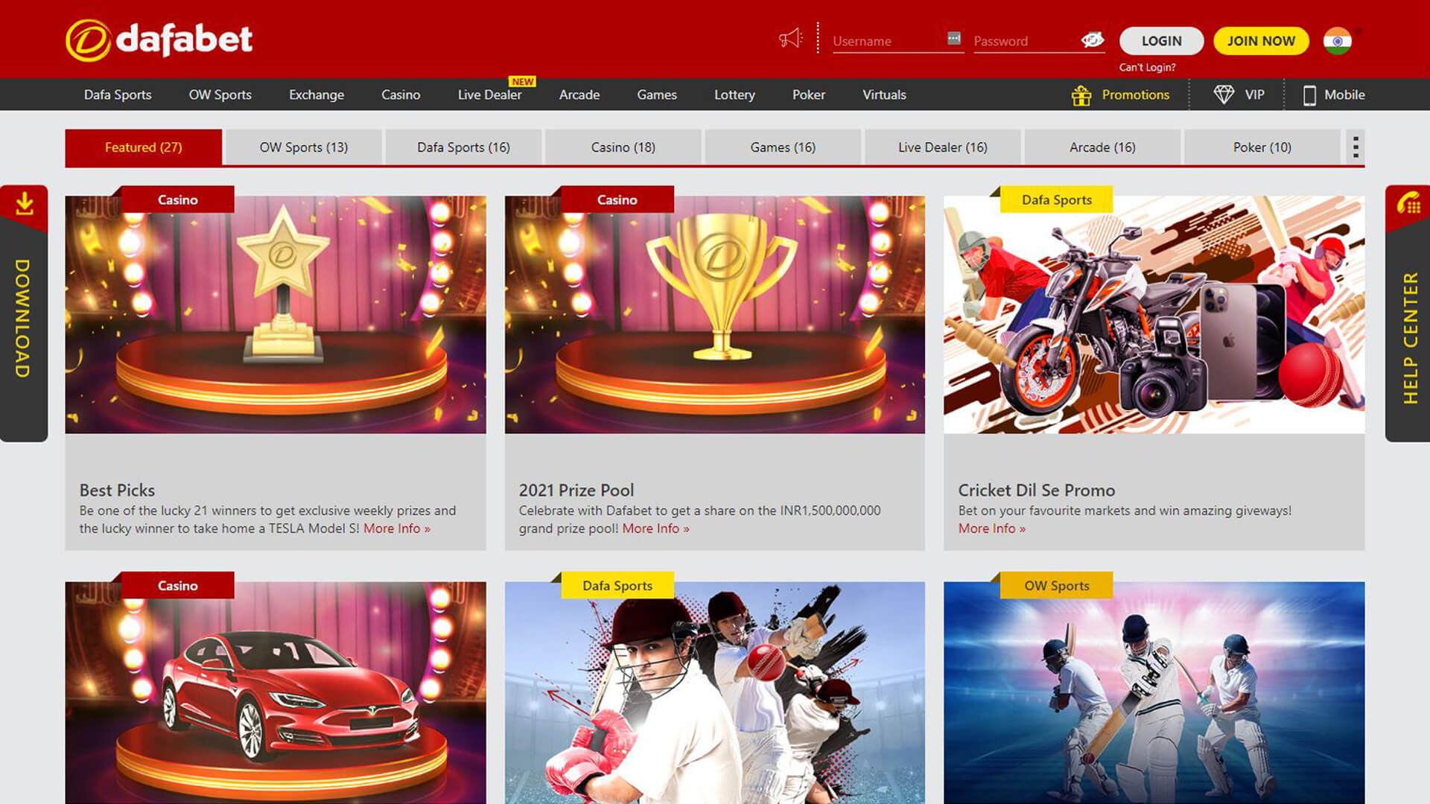This screenshot has width=1430, height=804.
Task: Select the Casino (18) tab
Action: (623, 147)
